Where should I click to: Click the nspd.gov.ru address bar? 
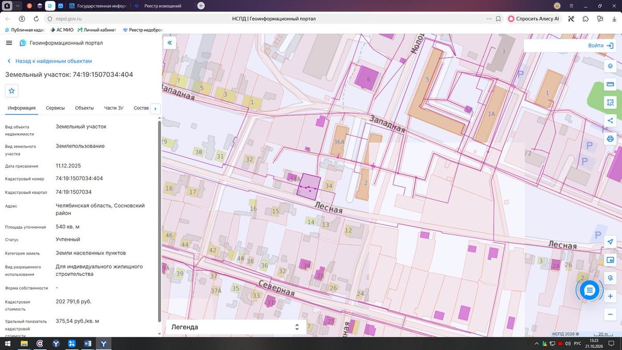point(69,19)
